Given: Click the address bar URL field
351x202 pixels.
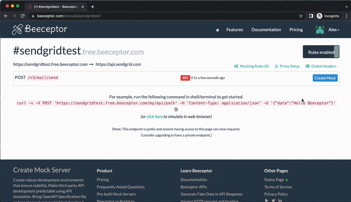Looking at the screenshot, I should [x=166, y=16].
